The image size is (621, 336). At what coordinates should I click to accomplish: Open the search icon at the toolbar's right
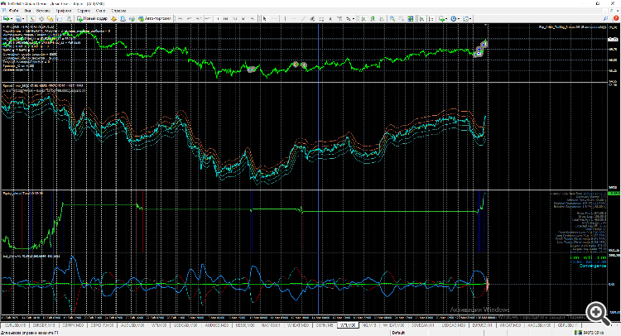[x=605, y=18]
